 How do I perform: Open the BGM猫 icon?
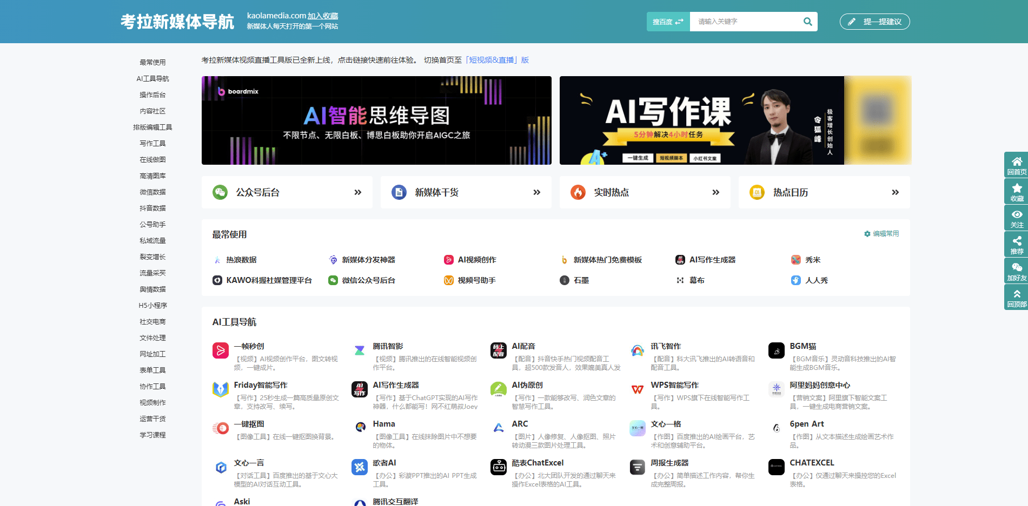pos(777,350)
